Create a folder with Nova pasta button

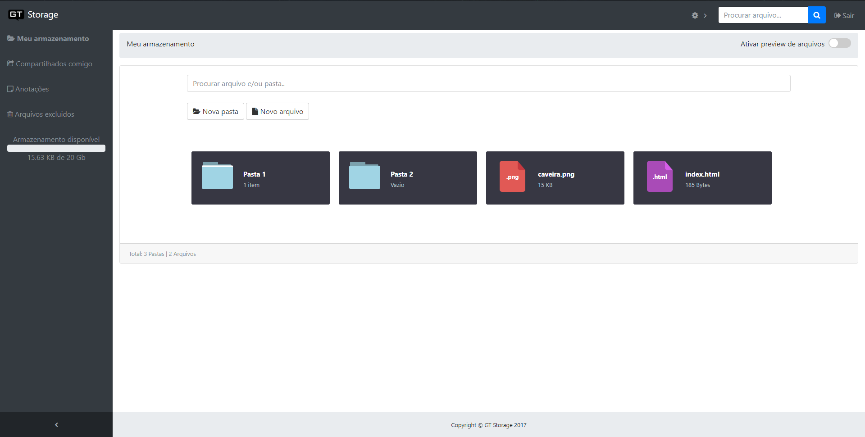coord(215,111)
